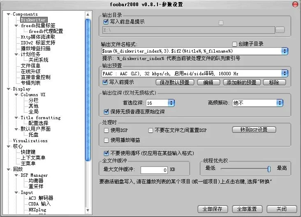Screen dimensions: 301x217
Task: Collapse the Components tree node
Action: [x=9, y=14]
